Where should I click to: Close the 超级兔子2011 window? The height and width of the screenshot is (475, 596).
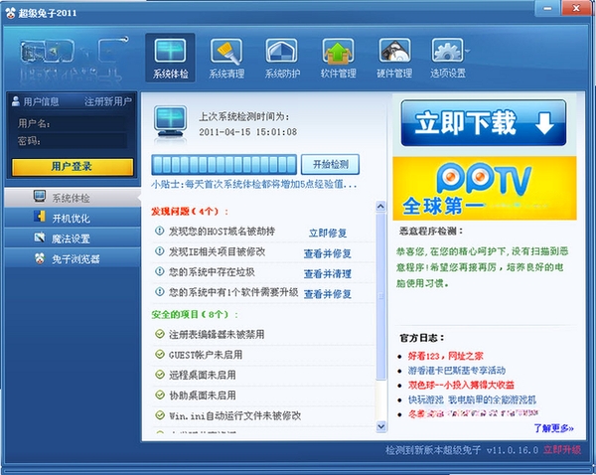point(576,8)
